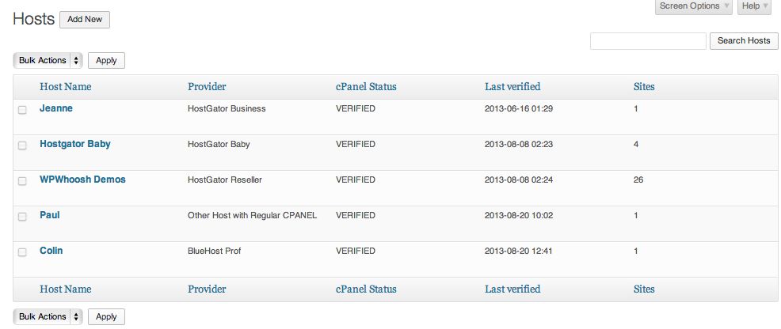Viewport: 781px width, 329px height.
Task: Expand the Help tab
Action: pos(755,6)
